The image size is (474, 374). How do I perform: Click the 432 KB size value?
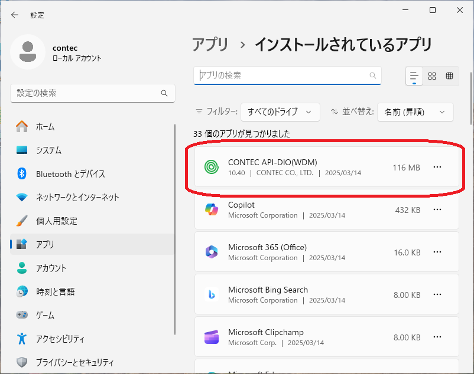tap(408, 210)
